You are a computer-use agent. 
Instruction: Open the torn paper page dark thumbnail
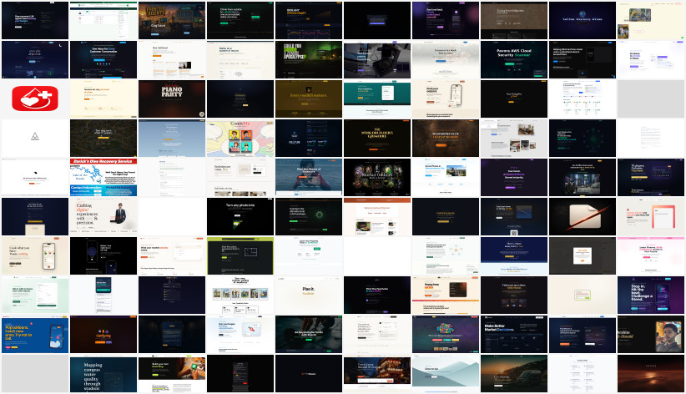click(583, 217)
